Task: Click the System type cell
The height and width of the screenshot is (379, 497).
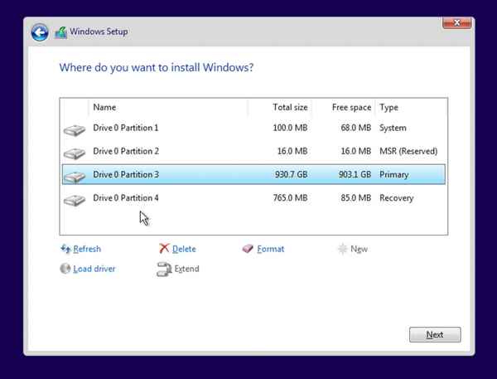Action: (393, 128)
